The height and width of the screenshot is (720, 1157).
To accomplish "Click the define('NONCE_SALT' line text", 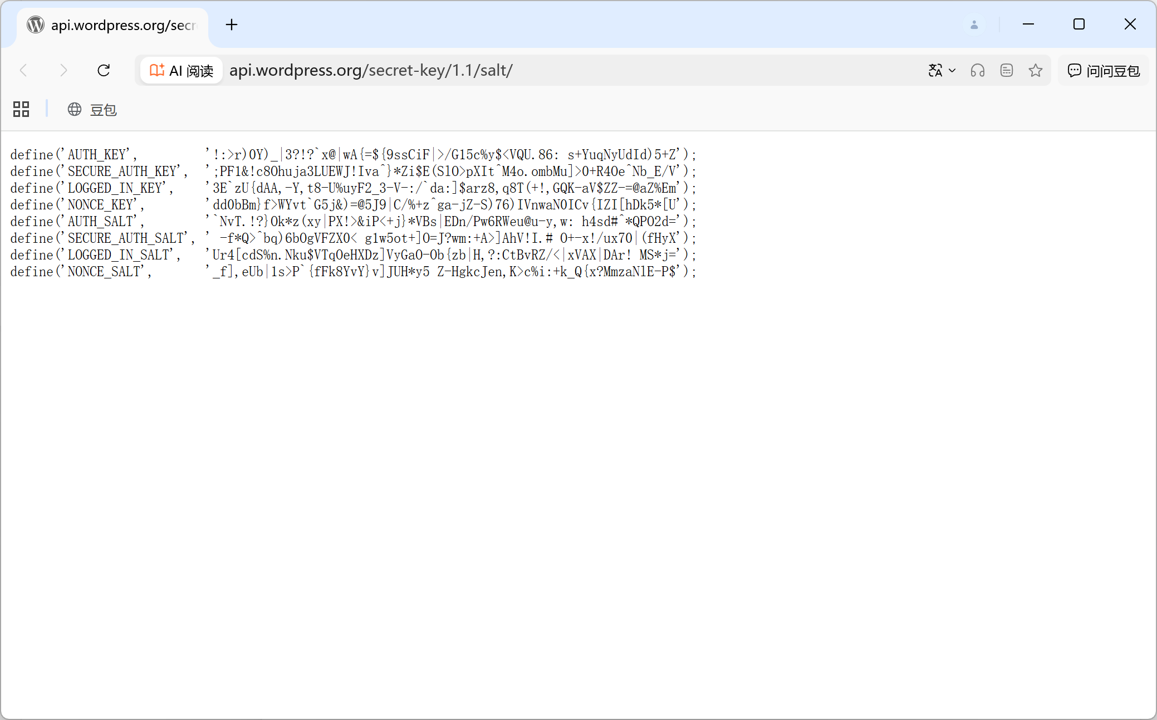I will (x=353, y=272).
